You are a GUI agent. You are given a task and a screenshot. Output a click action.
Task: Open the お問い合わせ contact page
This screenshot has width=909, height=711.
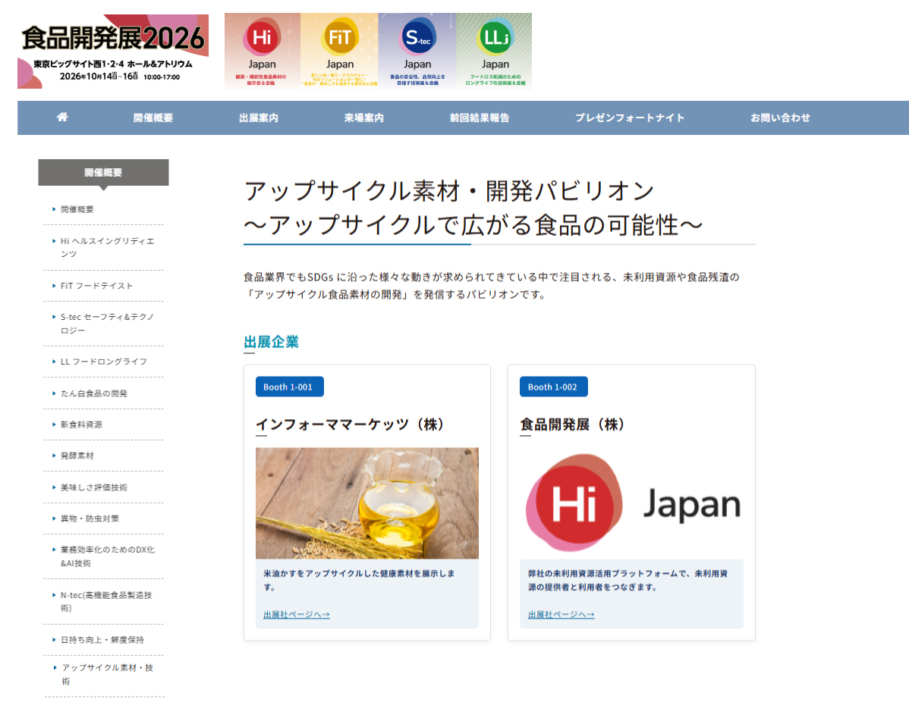780,117
